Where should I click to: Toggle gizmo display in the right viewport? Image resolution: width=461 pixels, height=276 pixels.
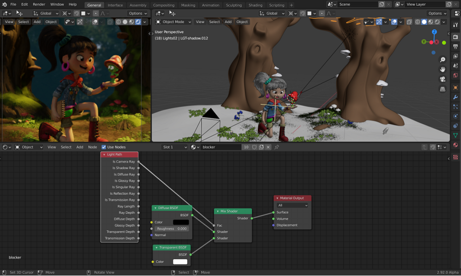[379, 22]
